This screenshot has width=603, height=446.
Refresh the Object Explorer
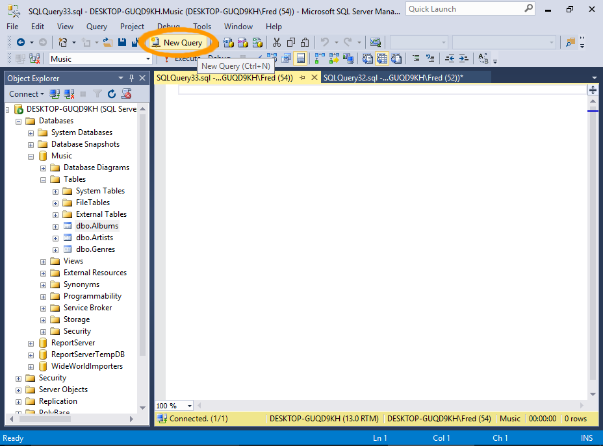tap(112, 94)
